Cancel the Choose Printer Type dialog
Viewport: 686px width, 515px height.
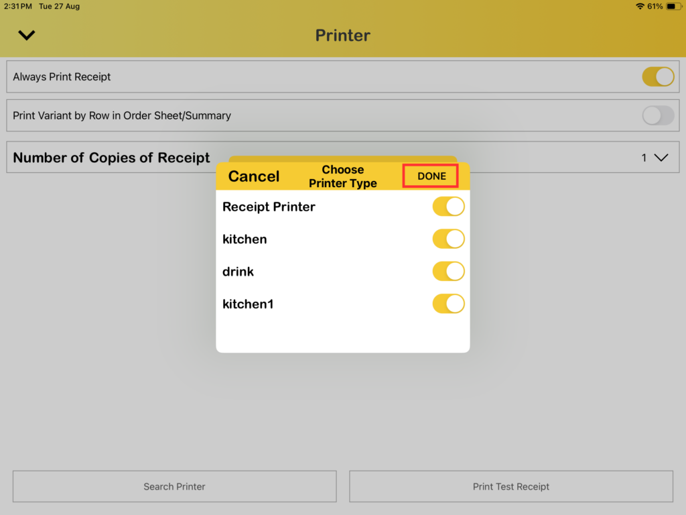[254, 176]
